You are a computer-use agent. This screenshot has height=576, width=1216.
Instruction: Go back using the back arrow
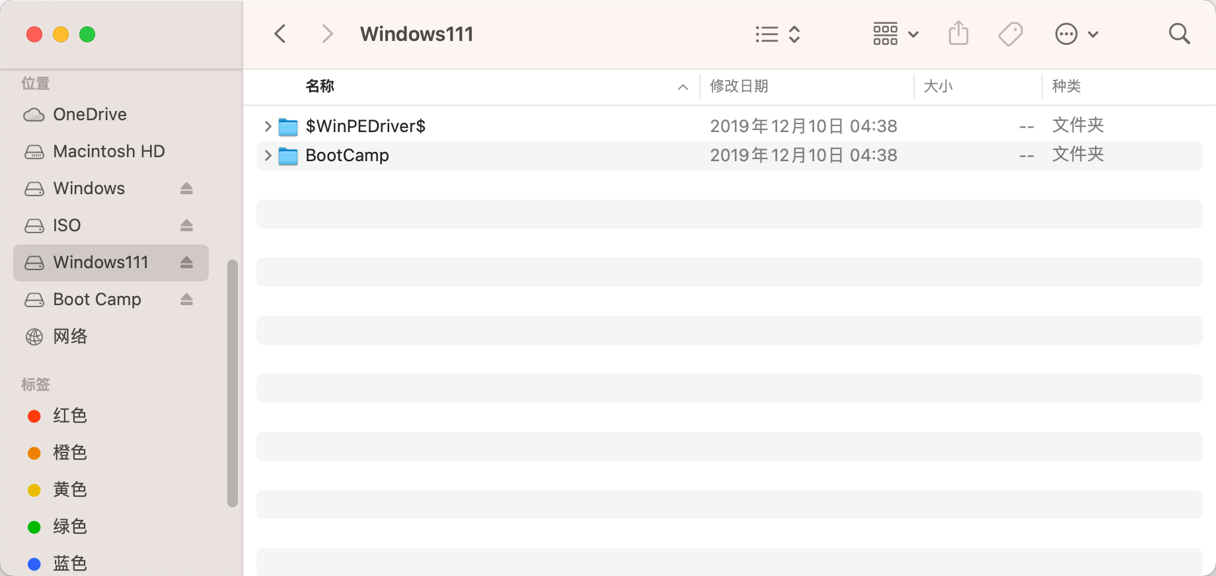click(280, 34)
